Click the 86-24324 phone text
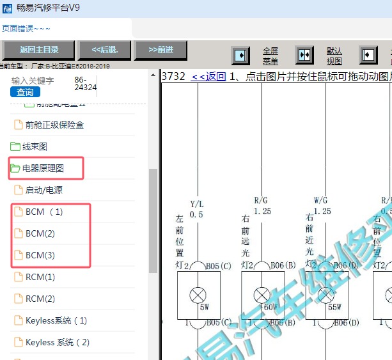 tap(85, 84)
